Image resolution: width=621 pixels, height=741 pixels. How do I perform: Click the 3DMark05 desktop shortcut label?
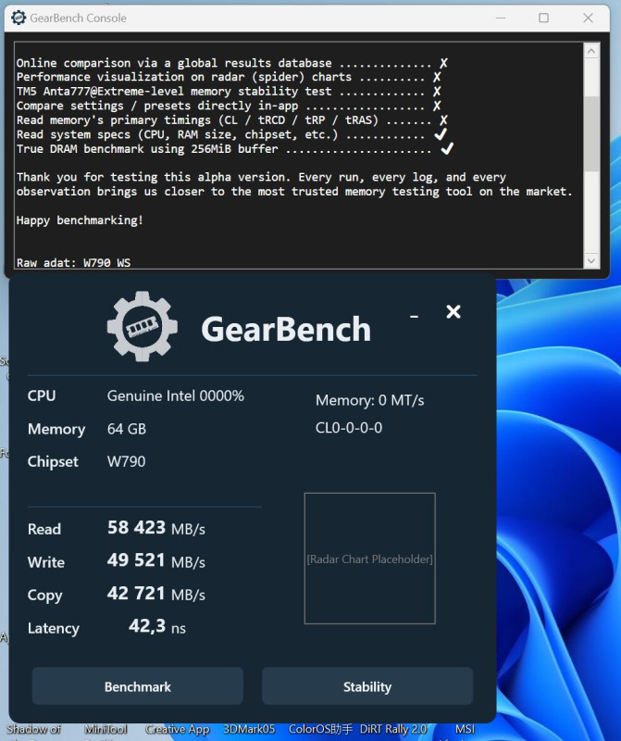click(249, 729)
